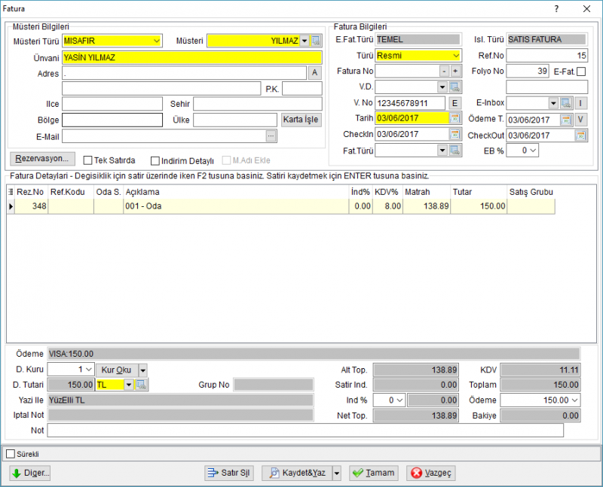The height and width of the screenshot is (487, 603).
Task: Click the Folyo No field showing 39
Action: coord(527,71)
